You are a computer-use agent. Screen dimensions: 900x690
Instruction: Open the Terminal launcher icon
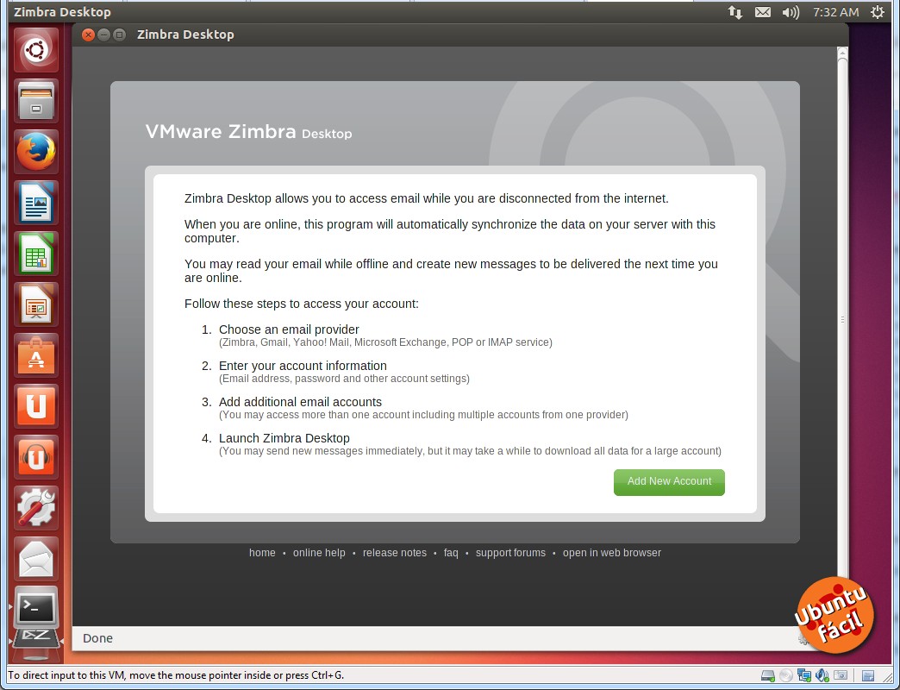pos(36,608)
